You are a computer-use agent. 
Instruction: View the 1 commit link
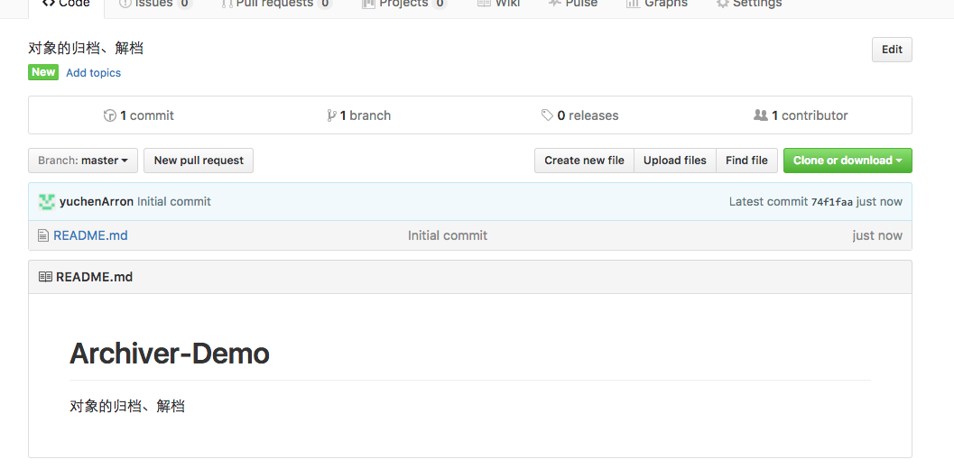[146, 115]
